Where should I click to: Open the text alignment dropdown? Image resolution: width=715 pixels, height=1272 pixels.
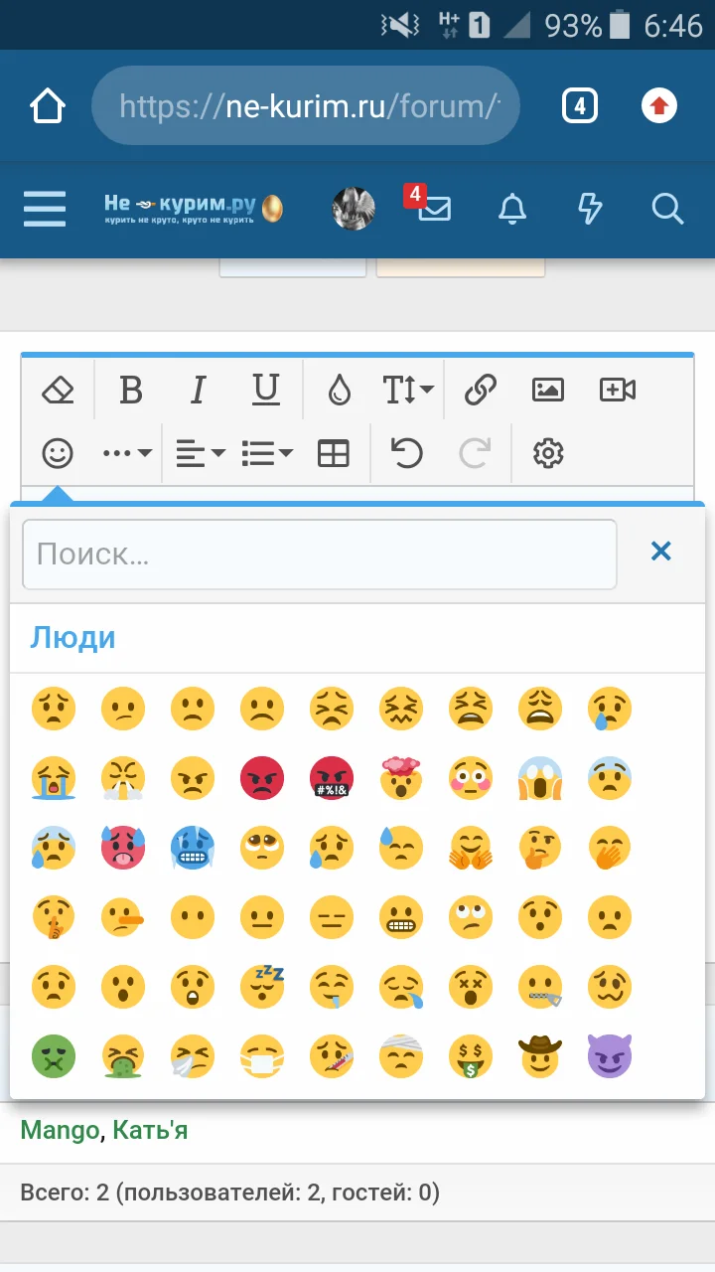tap(201, 454)
